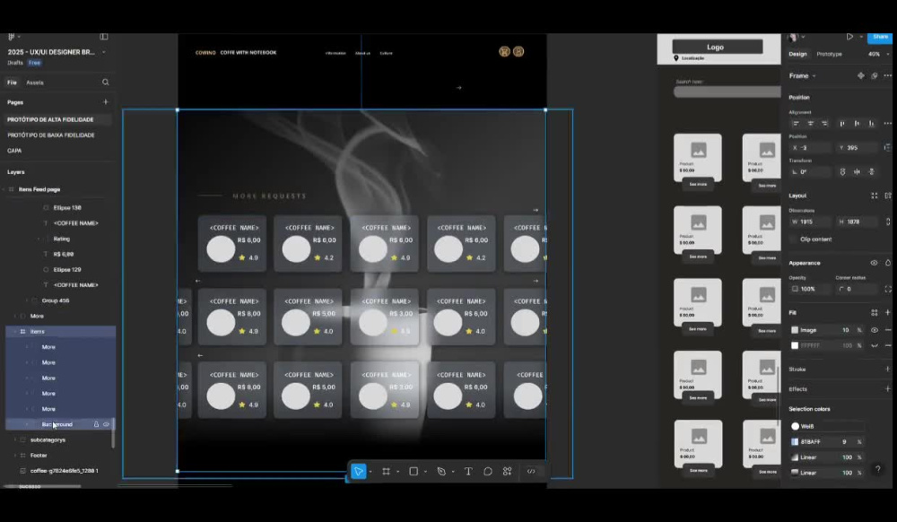Image resolution: width=897 pixels, height=522 pixels.
Task: Click align left icon
Action: [x=796, y=124]
